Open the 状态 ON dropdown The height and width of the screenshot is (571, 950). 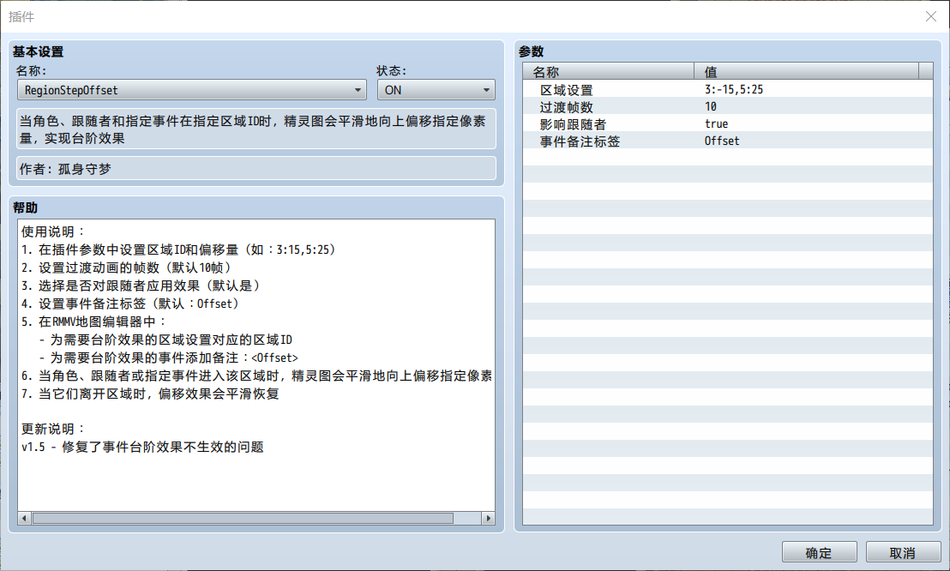pyautogui.click(x=436, y=90)
